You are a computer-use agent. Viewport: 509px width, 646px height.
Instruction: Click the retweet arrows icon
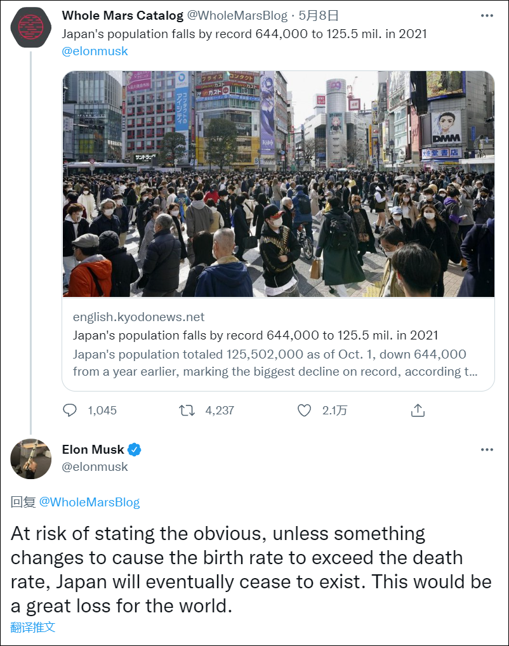187,411
